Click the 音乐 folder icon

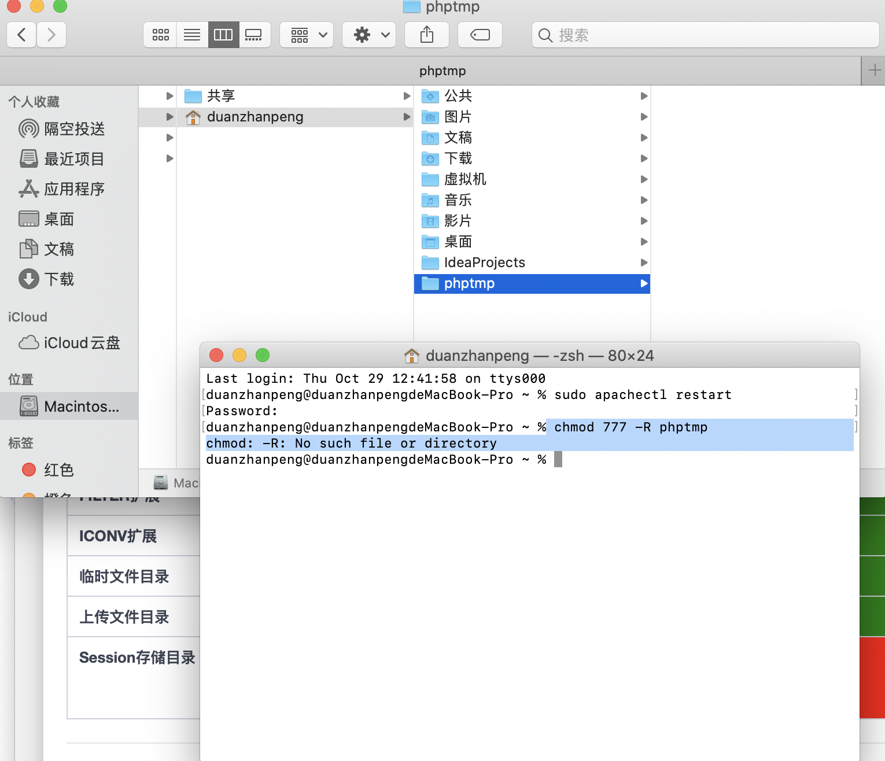pyautogui.click(x=430, y=200)
